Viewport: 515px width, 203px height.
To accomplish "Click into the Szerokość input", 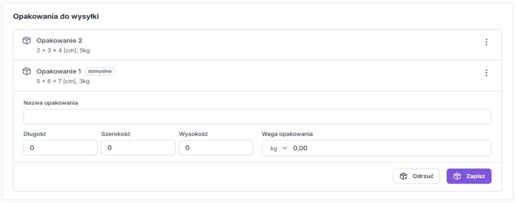I will point(138,148).
